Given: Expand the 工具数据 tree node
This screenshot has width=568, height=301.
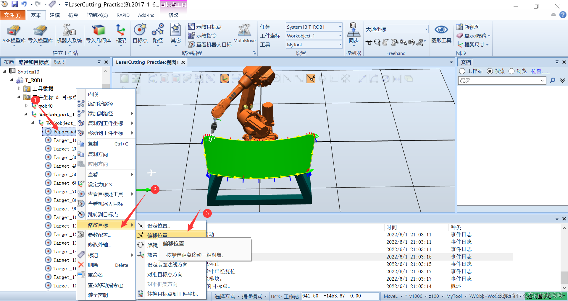Looking at the screenshot, I should [x=19, y=89].
